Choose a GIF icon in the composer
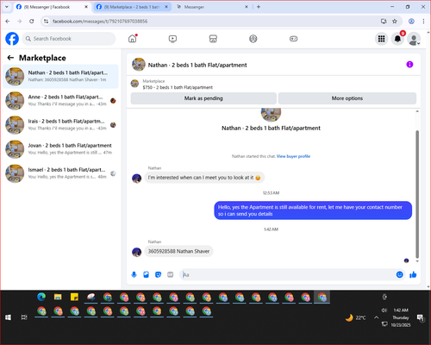This screenshot has height=345, width=431. pyautogui.click(x=171, y=274)
